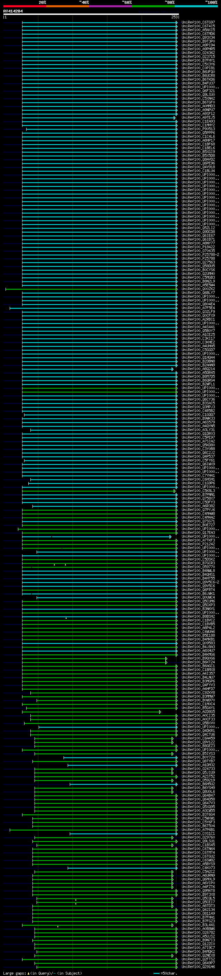Screen dimensions: 221x976
Task: Open hit UniRef100_P25788-2
Action: click(x=200, y=254)
